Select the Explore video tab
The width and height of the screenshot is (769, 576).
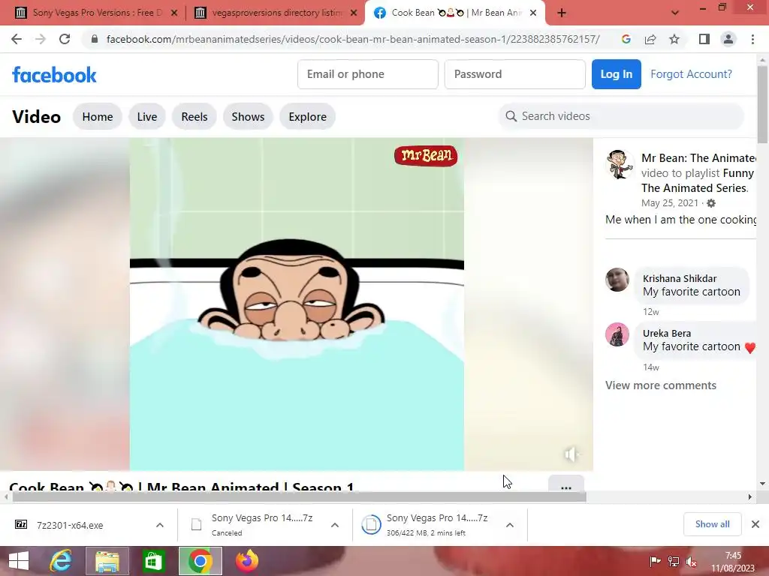point(307,116)
